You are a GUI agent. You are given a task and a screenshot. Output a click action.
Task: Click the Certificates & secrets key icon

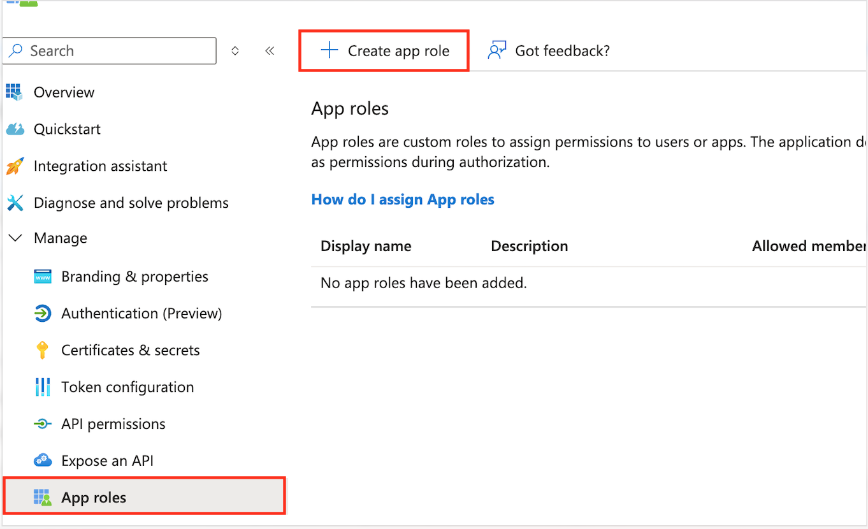point(43,351)
